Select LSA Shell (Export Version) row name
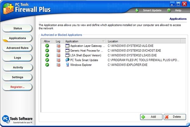190x127 pixels. coord(86,55)
